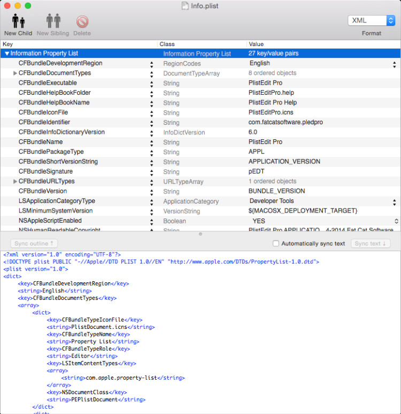Click the PlistEditPro.help value

[271, 93]
